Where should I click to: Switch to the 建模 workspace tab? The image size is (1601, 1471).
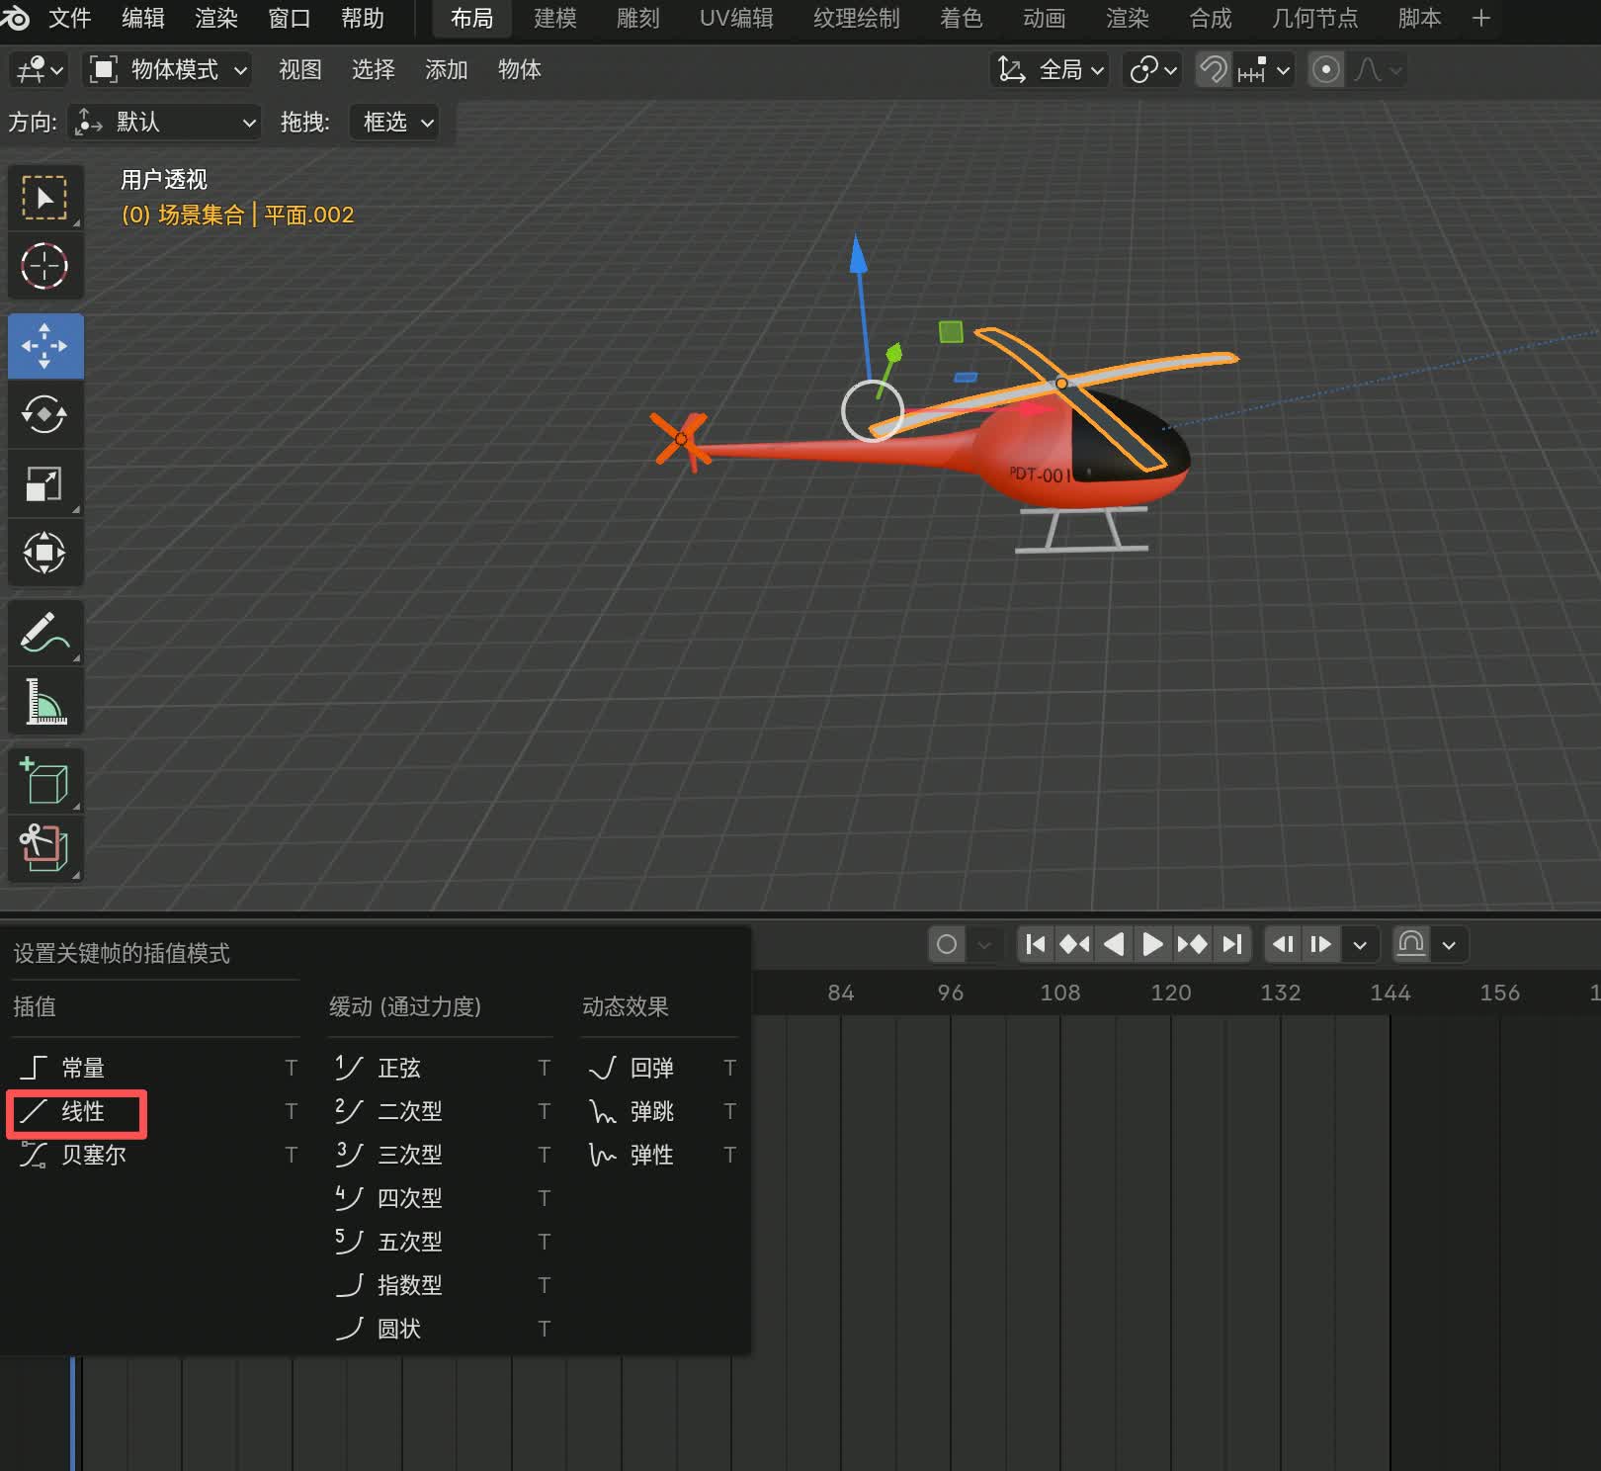pyautogui.click(x=554, y=19)
